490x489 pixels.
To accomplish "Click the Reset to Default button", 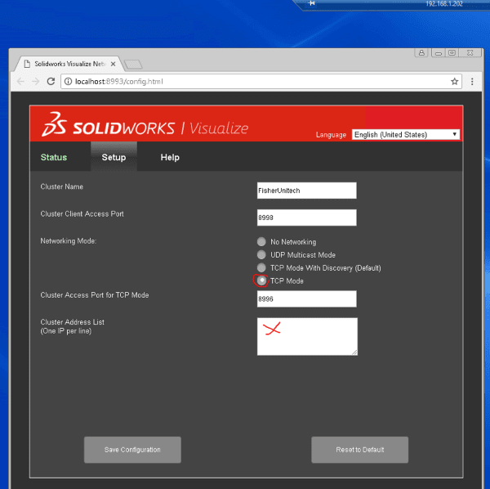I will (359, 450).
